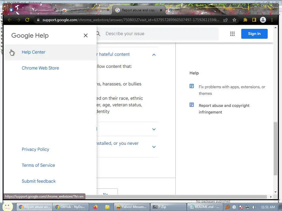The height and width of the screenshot is (211, 282).
Task: Open Report abuse taskbar button
Action: [35, 207]
